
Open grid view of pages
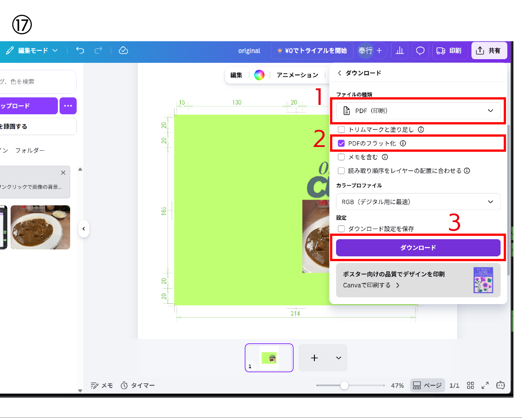470,385
